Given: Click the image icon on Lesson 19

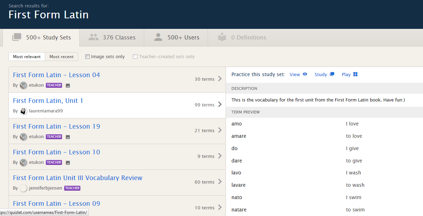Looking at the screenshot, I should (x=68, y=137).
